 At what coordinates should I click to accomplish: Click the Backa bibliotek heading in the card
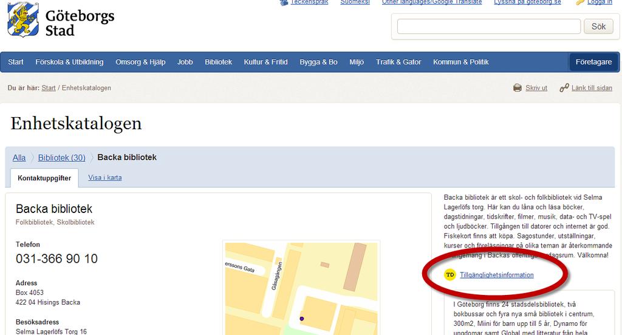[54, 209]
